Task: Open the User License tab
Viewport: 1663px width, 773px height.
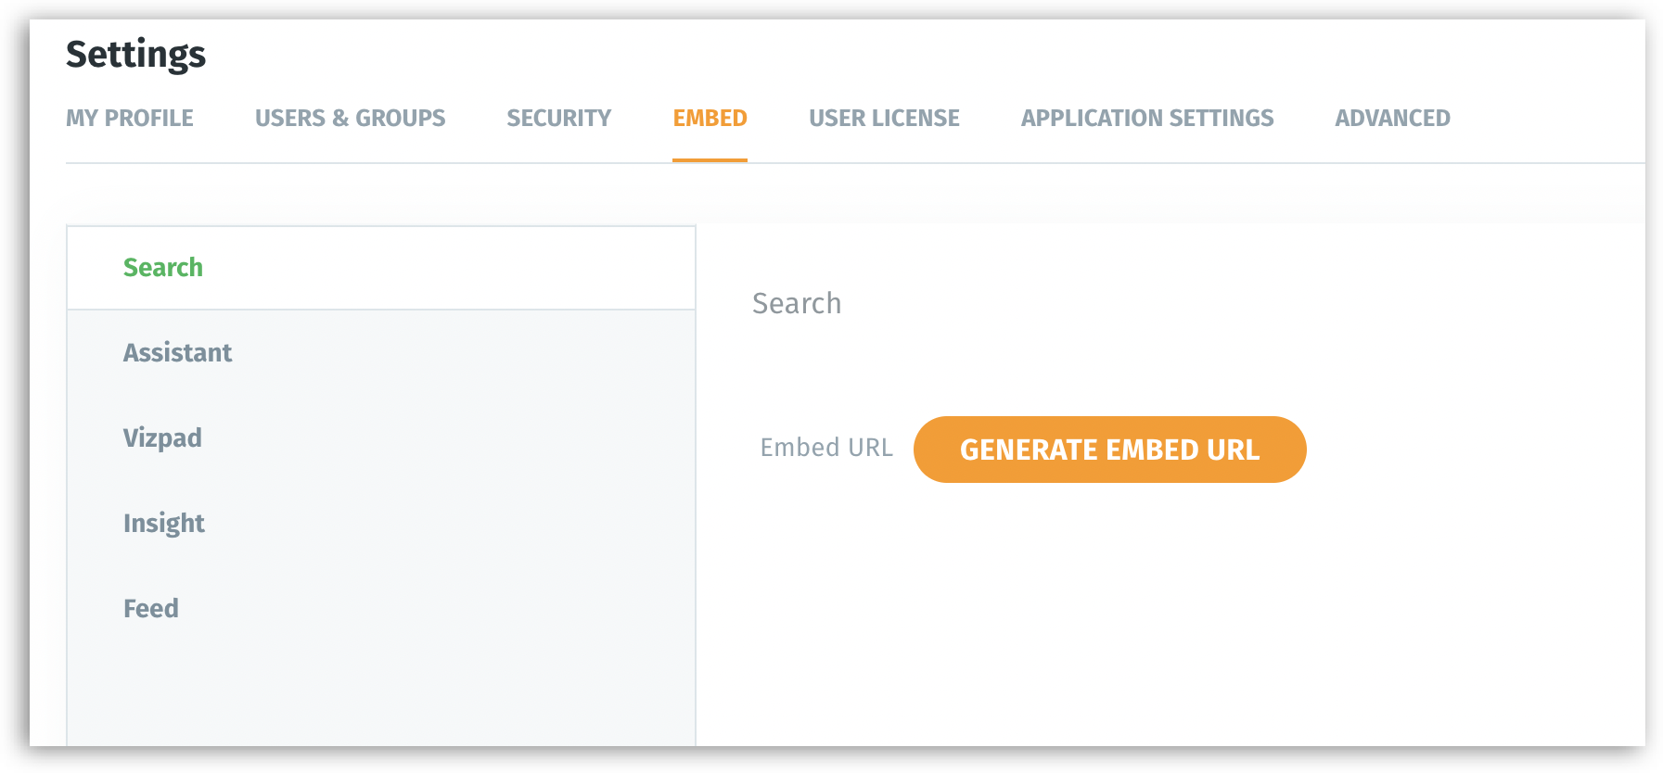Action: [x=884, y=119]
